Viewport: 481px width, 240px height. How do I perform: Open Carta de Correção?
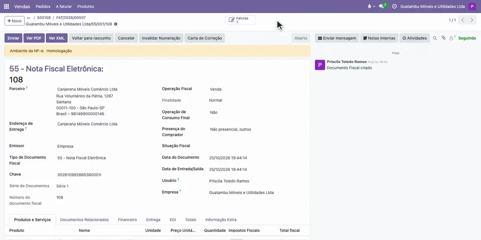(205, 38)
